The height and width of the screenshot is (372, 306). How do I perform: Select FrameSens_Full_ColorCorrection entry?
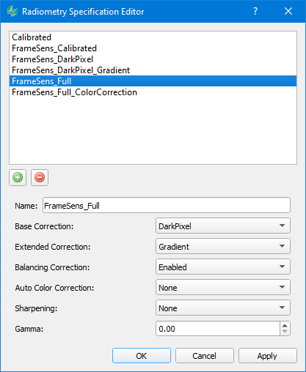coord(153,92)
